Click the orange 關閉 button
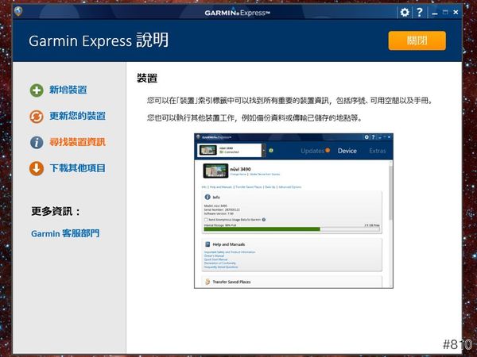 [x=417, y=40]
